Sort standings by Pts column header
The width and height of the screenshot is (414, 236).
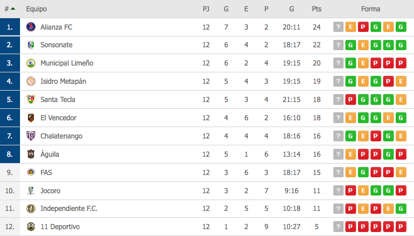point(317,9)
